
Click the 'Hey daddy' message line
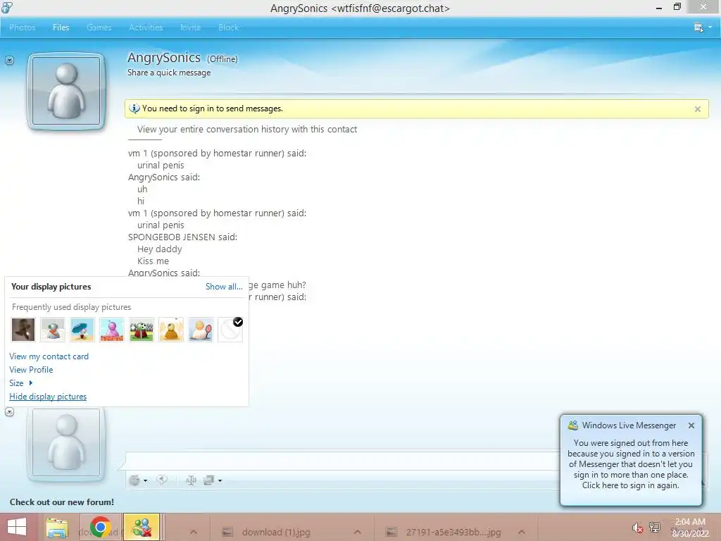click(160, 249)
